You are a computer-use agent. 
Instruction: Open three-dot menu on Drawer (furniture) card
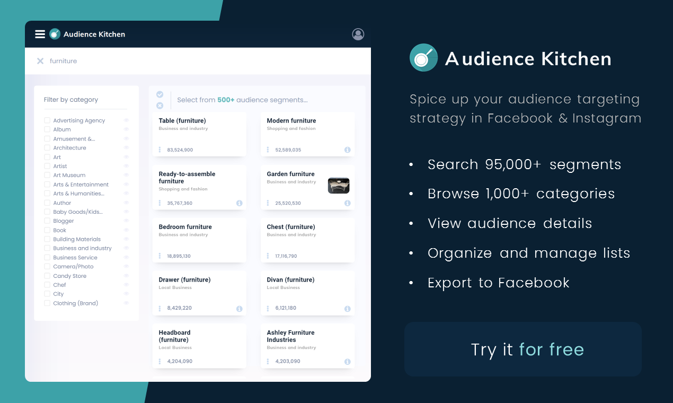pyautogui.click(x=160, y=308)
